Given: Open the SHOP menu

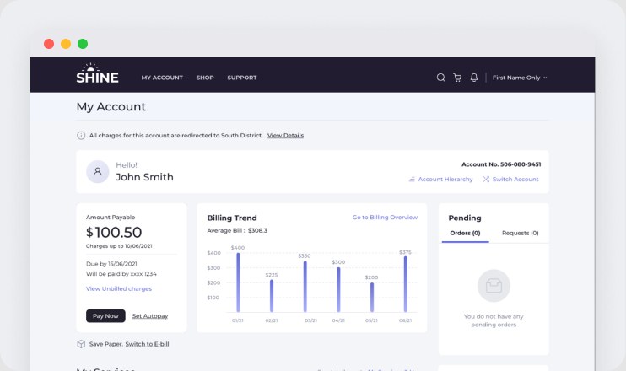Looking at the screenshot, I should pyautogui.click(x=205, y=78).
